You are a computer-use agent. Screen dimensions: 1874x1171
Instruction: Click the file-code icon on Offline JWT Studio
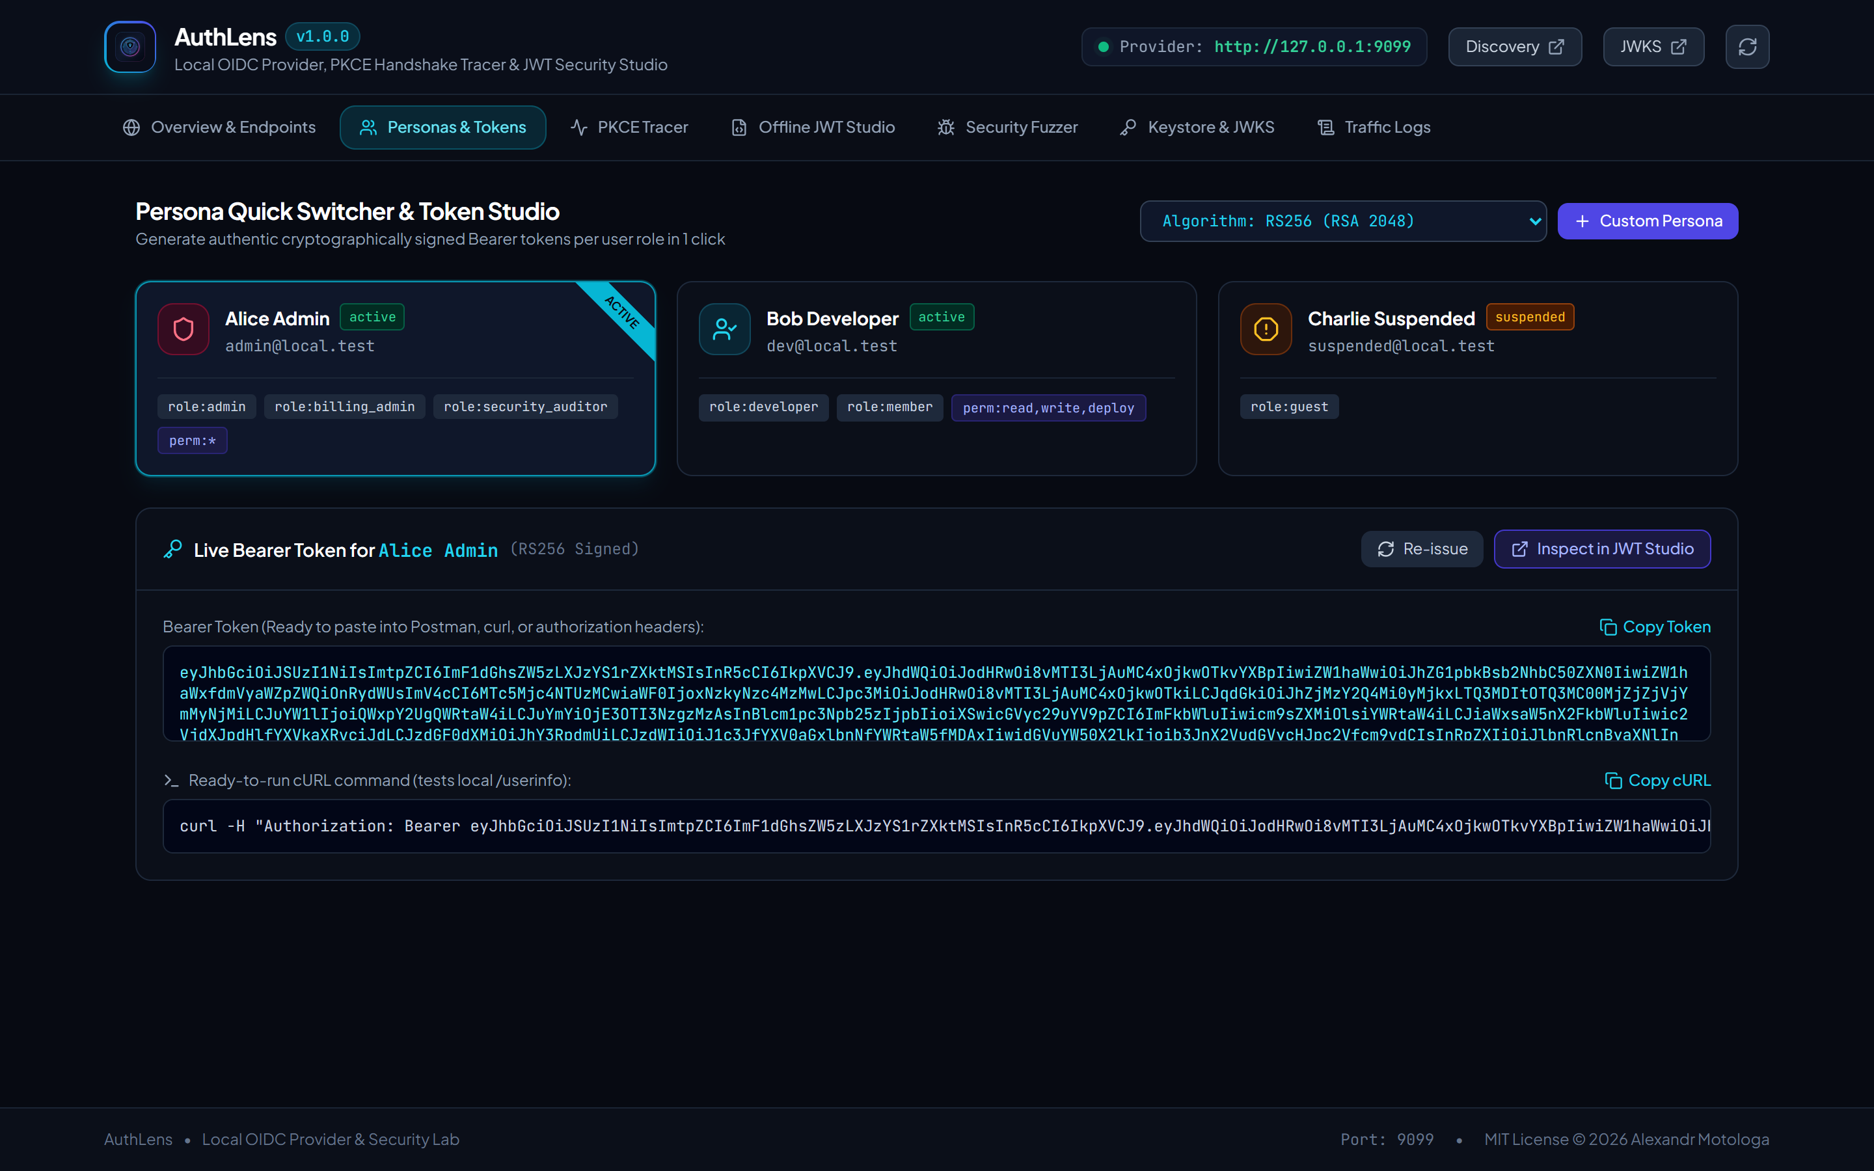[x=739, y=127]
